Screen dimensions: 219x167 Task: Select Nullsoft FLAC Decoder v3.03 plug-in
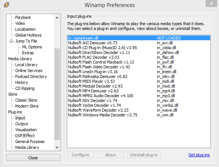(139, 57)
